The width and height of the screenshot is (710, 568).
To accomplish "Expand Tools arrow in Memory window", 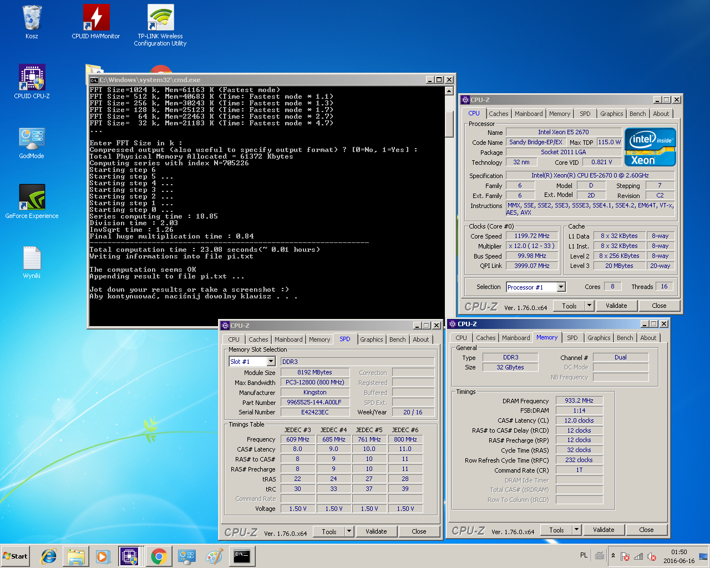I will 576,530.
